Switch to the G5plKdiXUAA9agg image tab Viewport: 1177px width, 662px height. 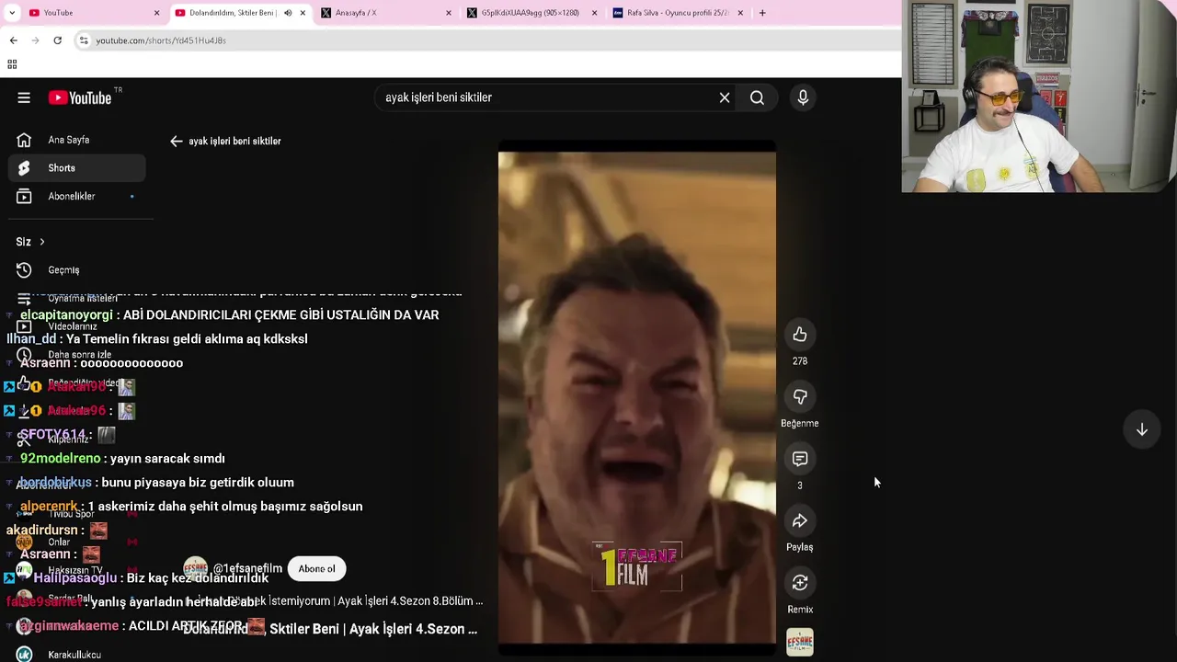pyautogui.click(x=531, y=13)
